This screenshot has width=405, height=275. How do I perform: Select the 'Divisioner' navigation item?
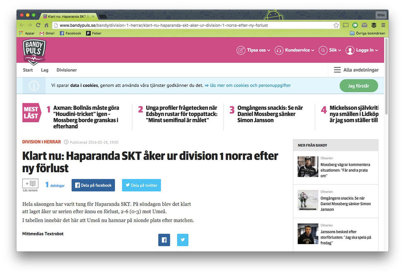click(67, 70)
